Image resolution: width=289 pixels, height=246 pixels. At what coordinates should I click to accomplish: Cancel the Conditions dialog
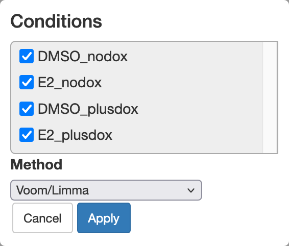coord(42,218)
